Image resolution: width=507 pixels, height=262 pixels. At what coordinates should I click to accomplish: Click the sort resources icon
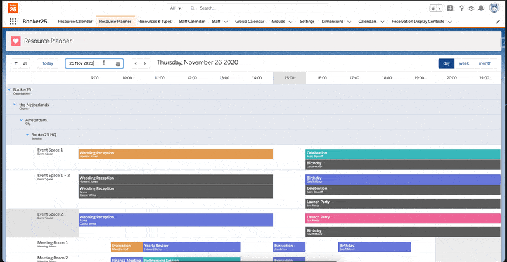coord(25,63)
